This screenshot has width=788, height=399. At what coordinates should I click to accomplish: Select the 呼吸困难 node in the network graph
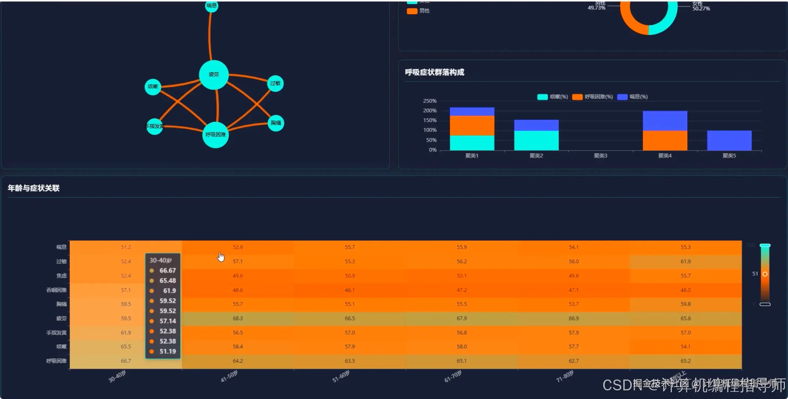coord(215,134)
